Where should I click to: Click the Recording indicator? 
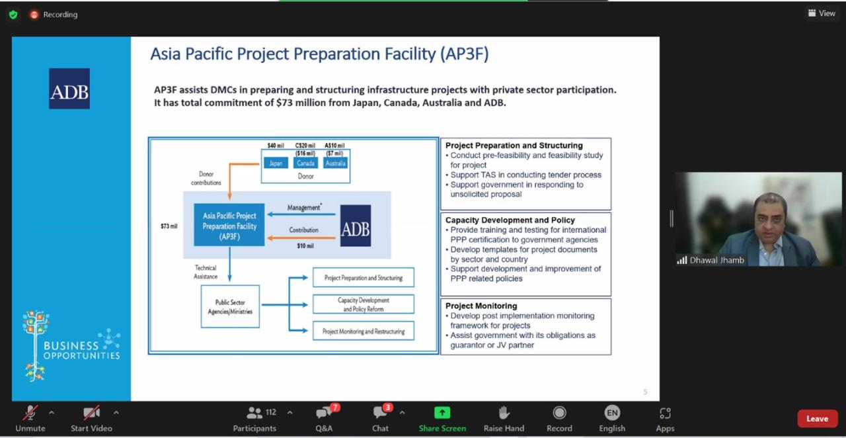54,15
